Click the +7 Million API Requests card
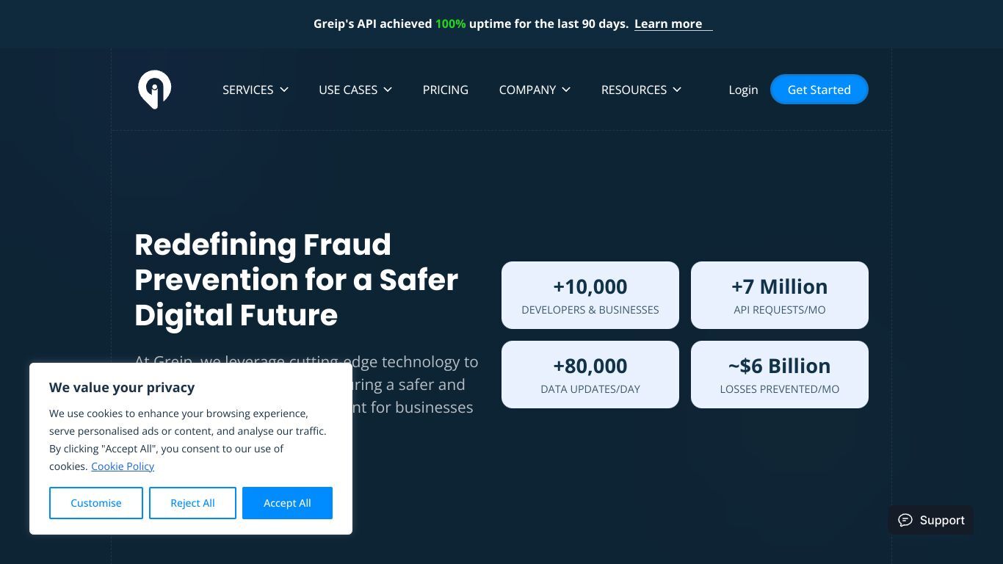 (780, 295)
